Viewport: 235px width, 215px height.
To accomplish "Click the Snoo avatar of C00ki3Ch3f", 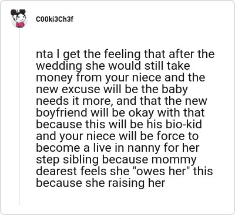I will click(x=19, y=19).
